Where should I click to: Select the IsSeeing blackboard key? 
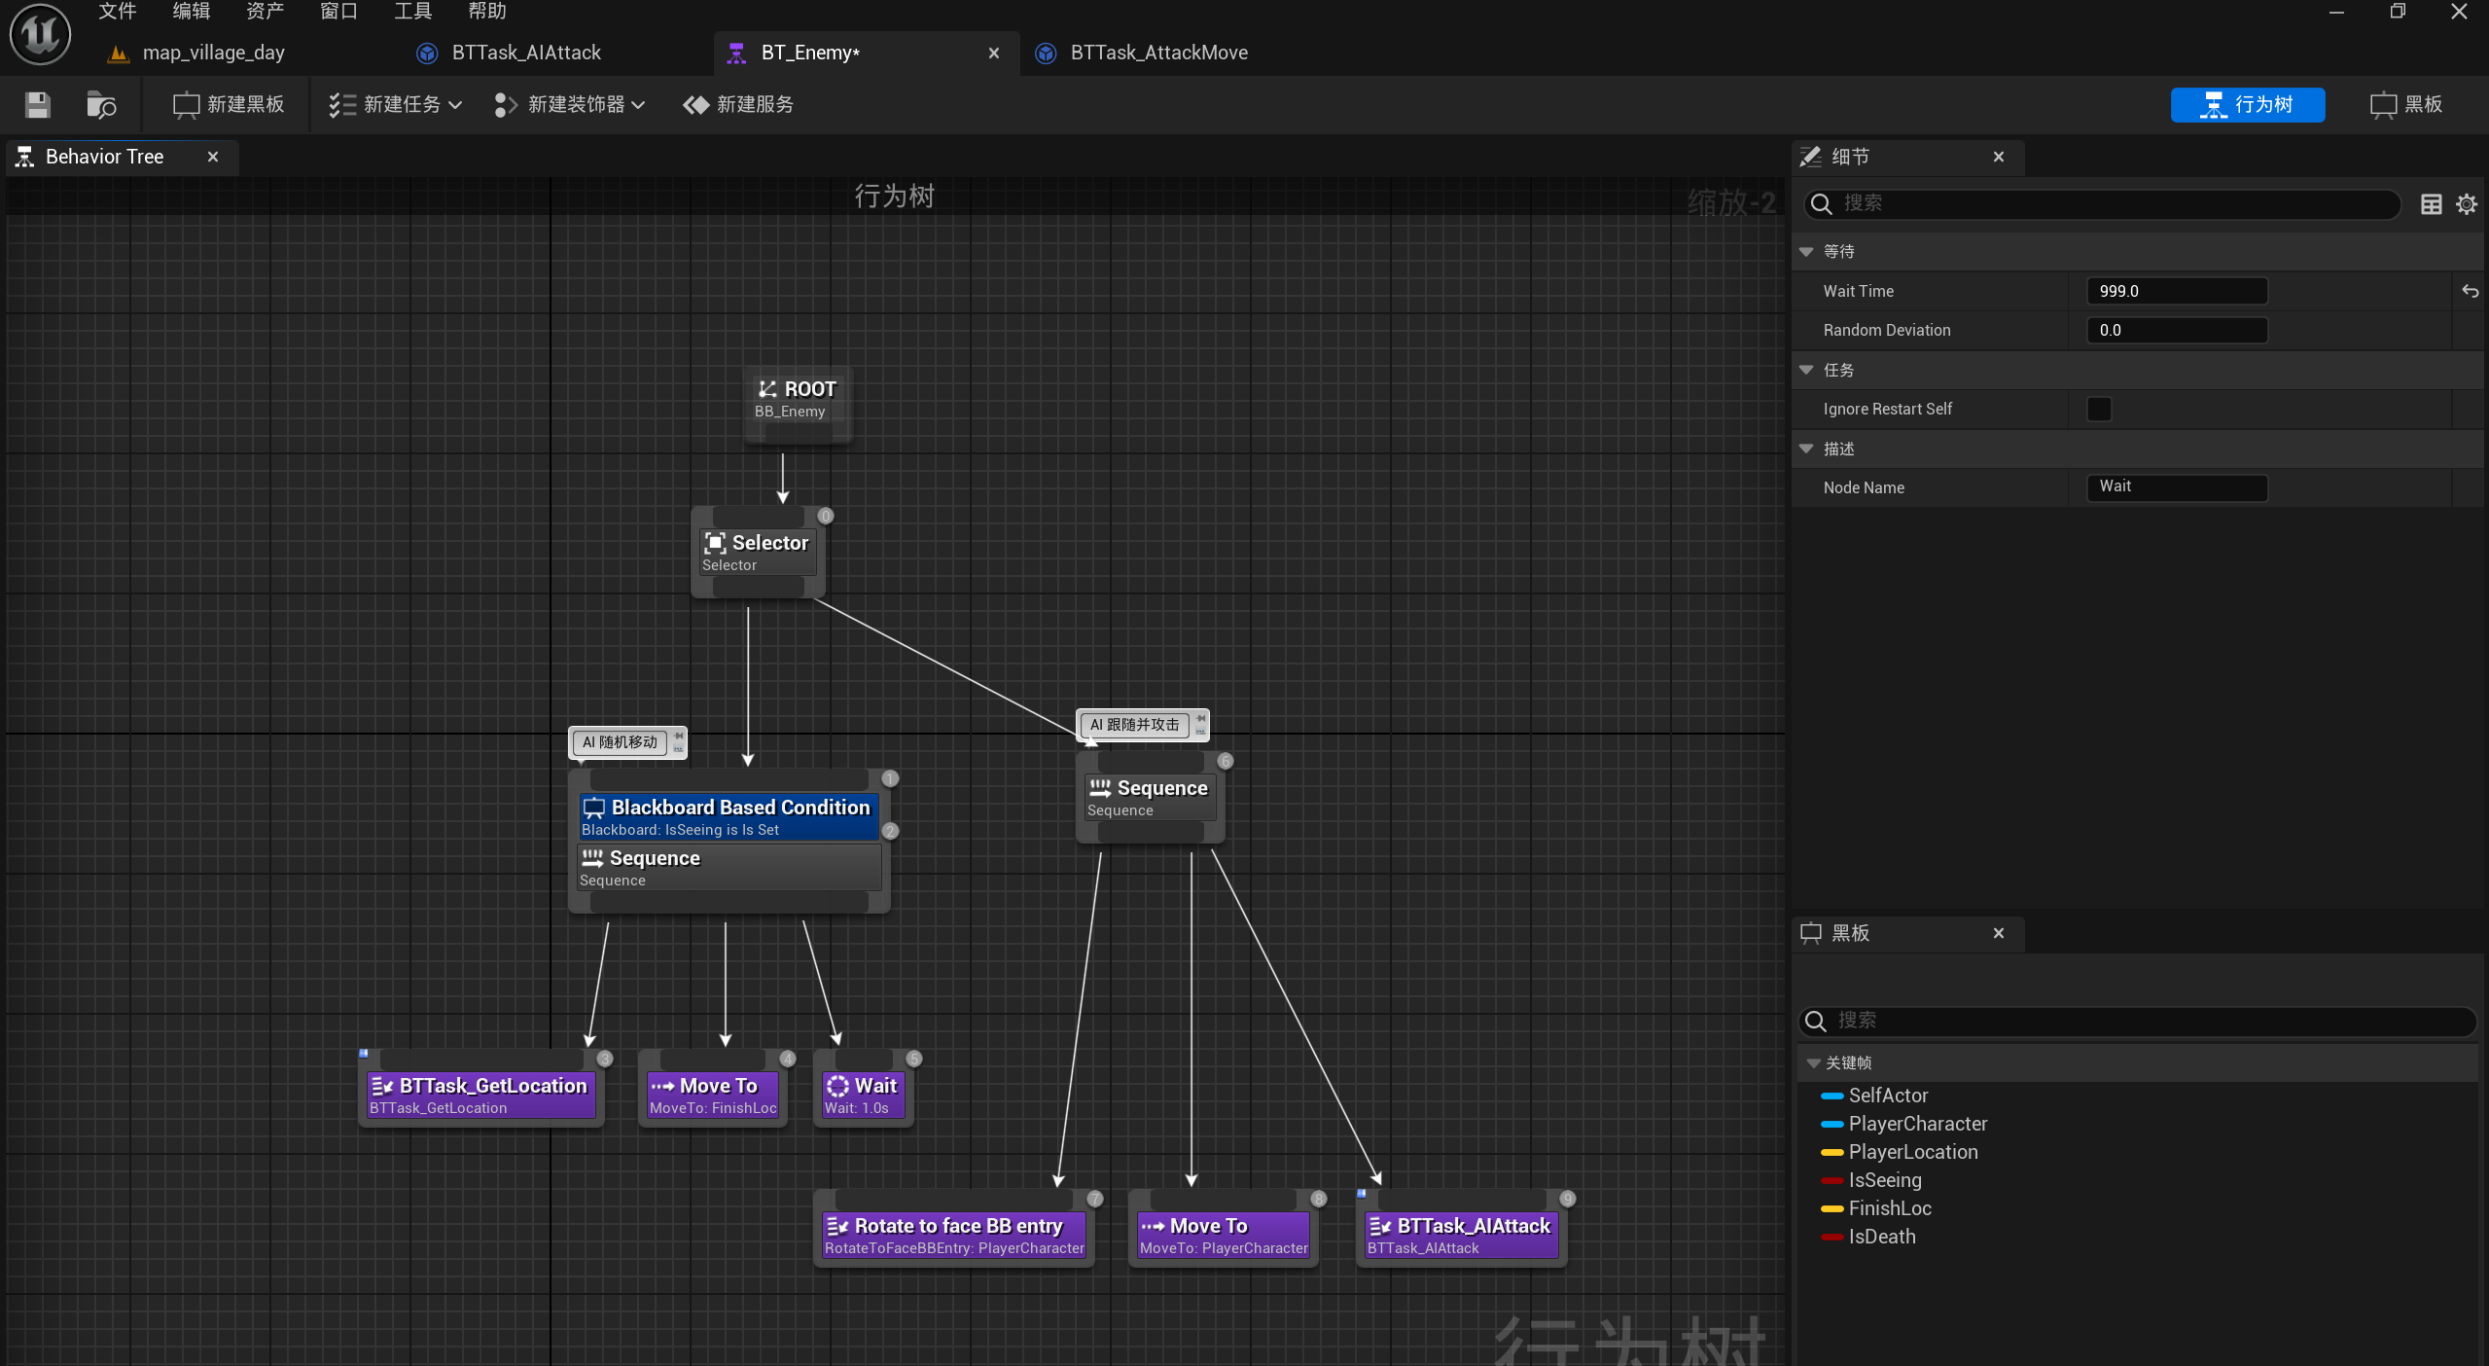[1884, 1180]
